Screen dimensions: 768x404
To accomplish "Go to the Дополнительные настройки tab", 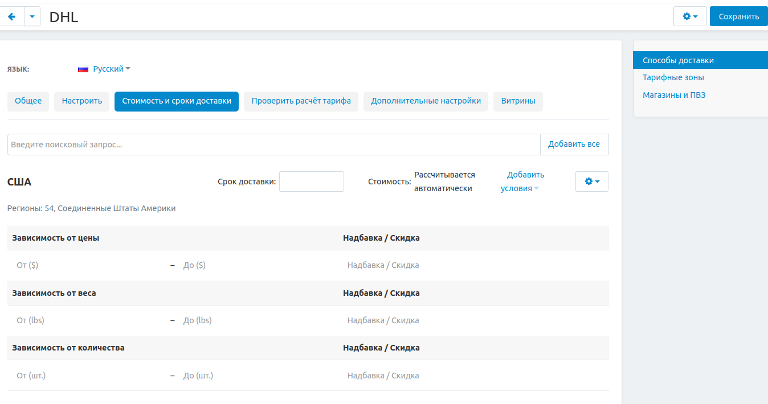I will click(x=426, y=101).
